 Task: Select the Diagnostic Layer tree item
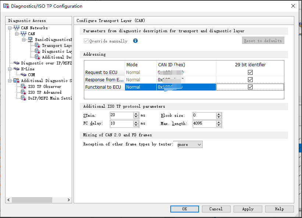tap(57, 51)
